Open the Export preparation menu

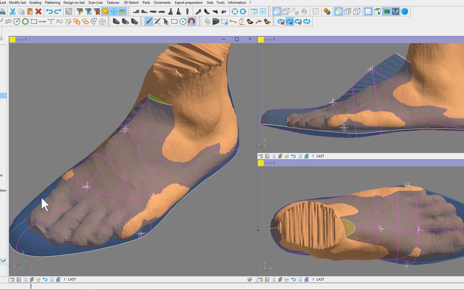tap(189, 3)
